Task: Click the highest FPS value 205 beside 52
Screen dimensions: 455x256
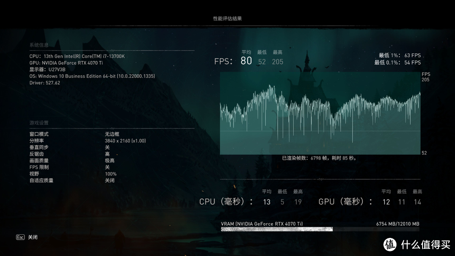Action: (x=278, y=62)
